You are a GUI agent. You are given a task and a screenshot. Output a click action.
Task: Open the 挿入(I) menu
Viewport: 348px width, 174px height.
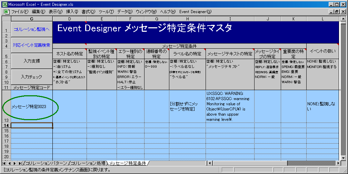coord(72,11)
